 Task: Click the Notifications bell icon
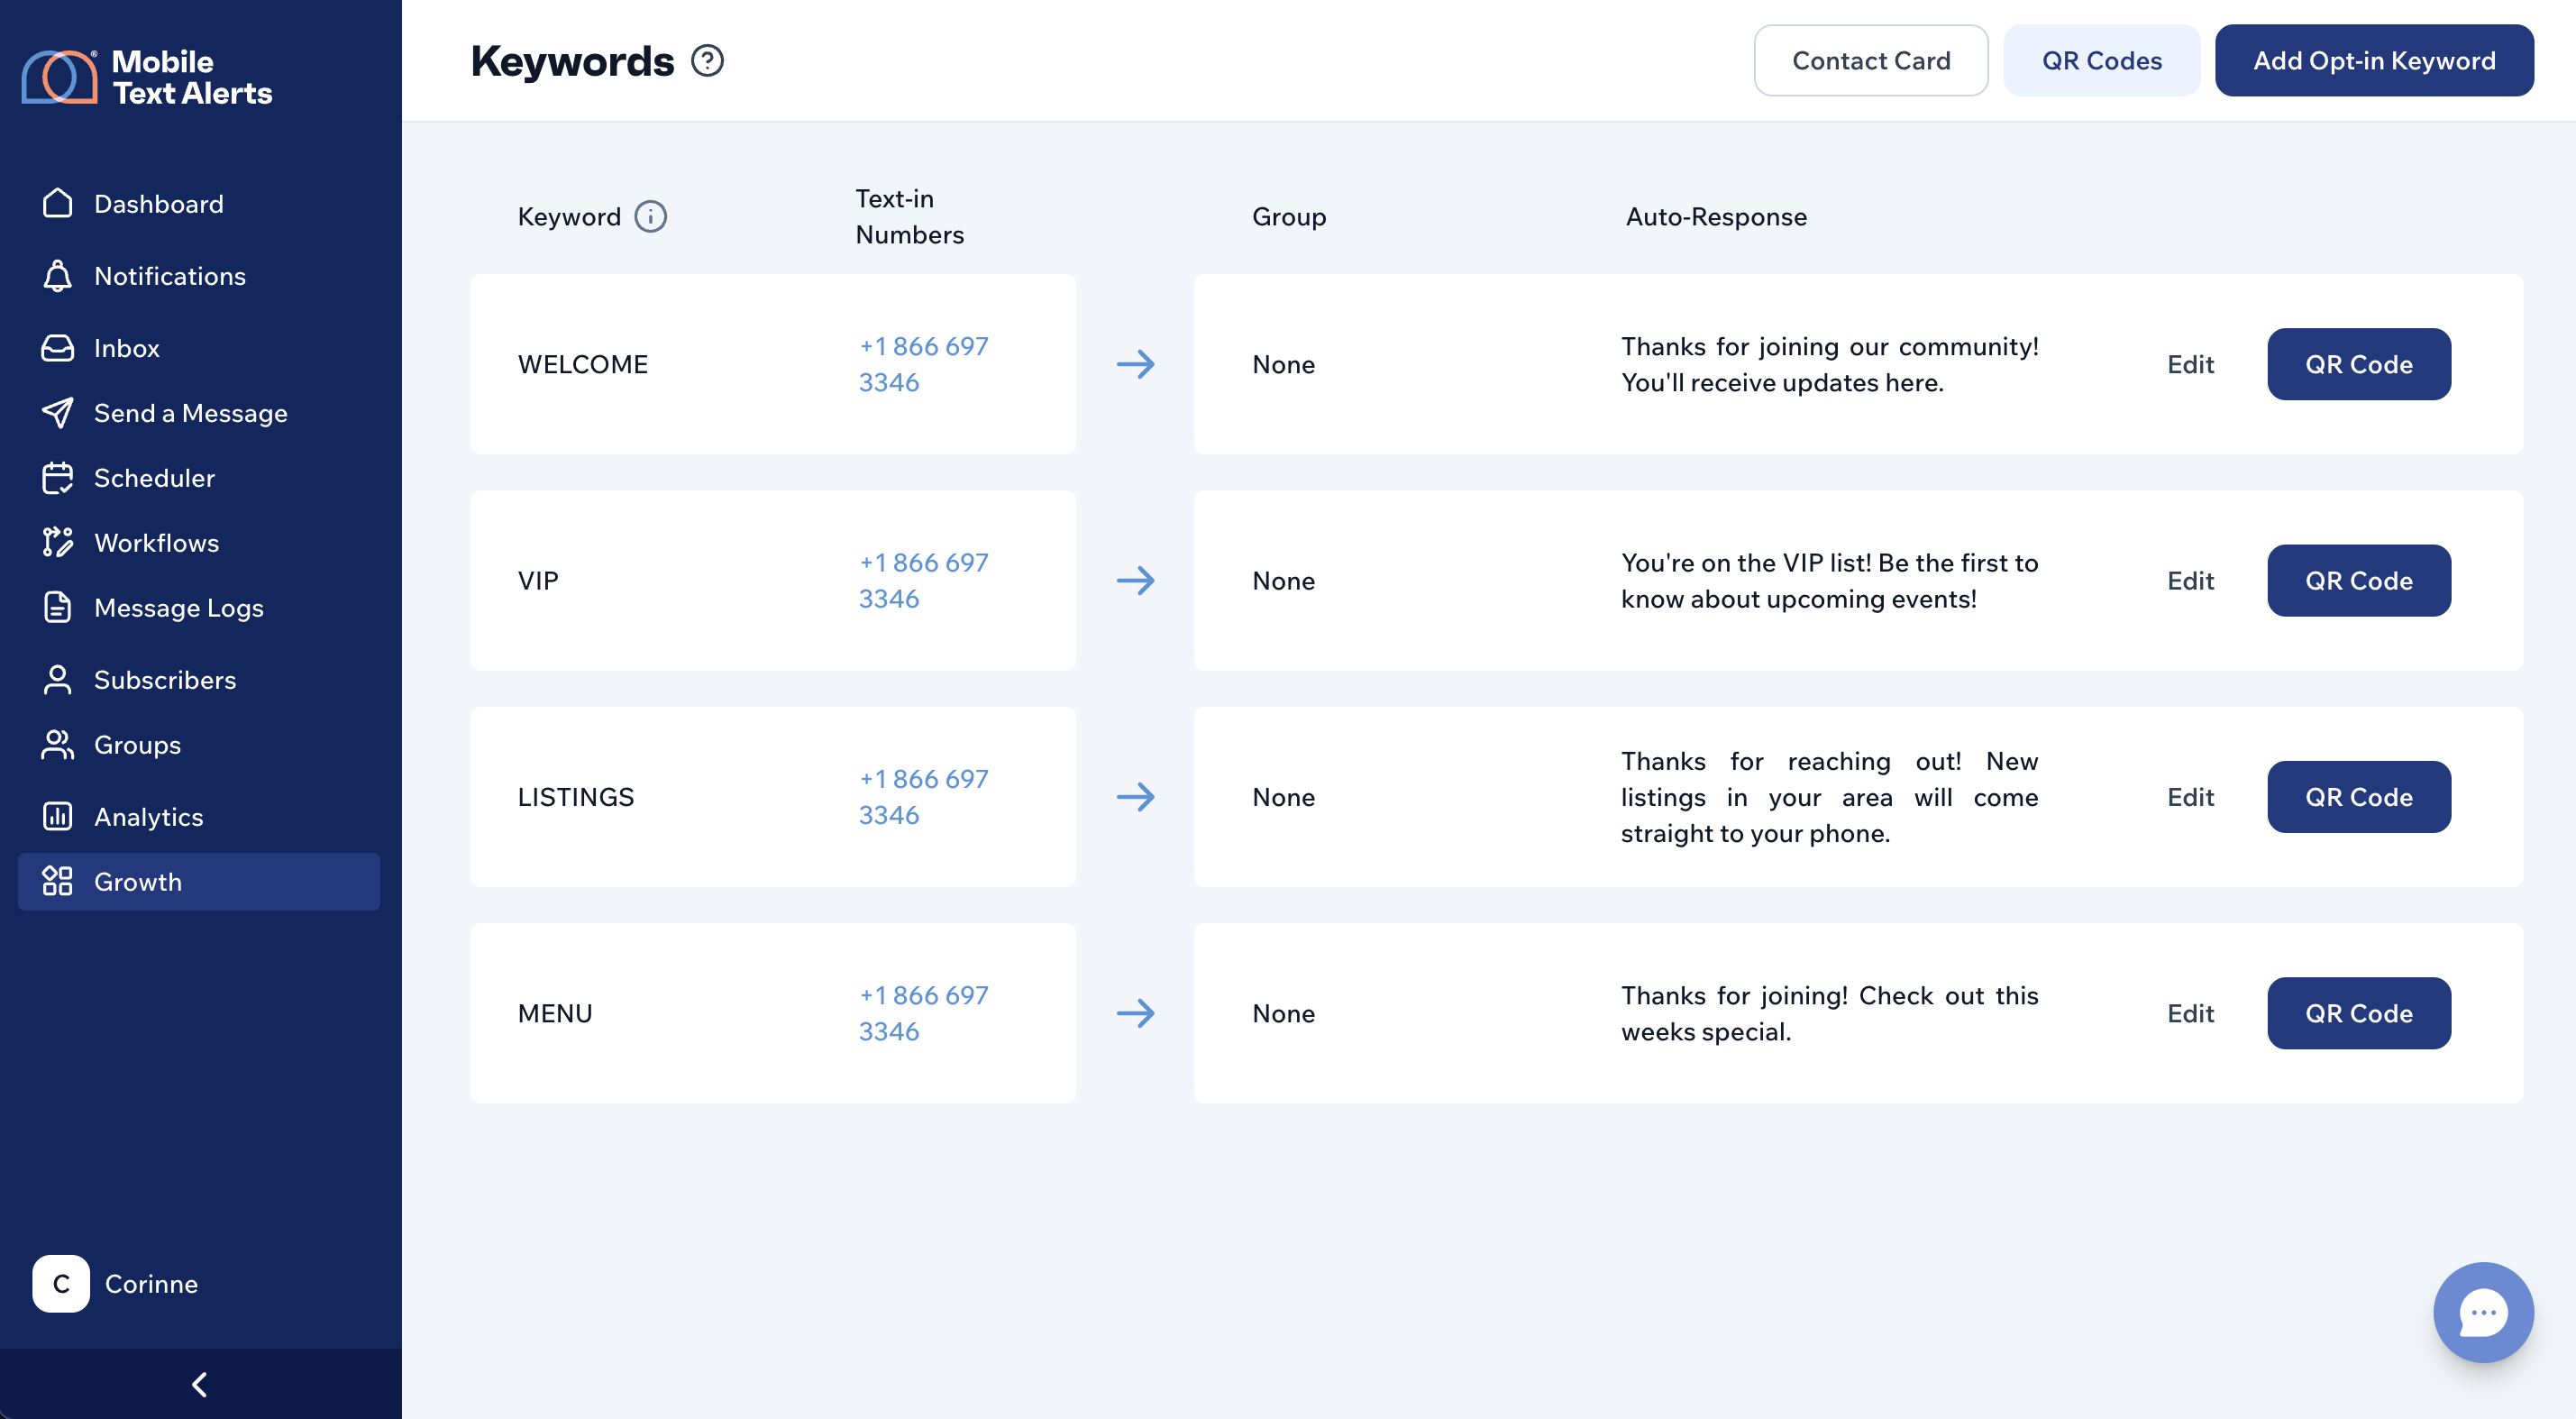(x=58, y=276)
